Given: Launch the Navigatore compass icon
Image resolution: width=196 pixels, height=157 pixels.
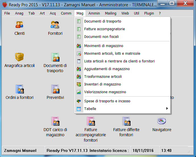Looking at the screenshot, I should tap(162, 121).
